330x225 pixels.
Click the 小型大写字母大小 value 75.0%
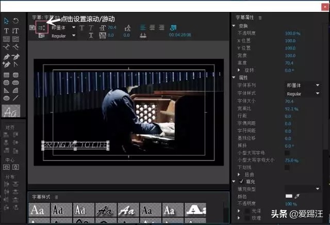pyautogui.click(x=292, y=160)
